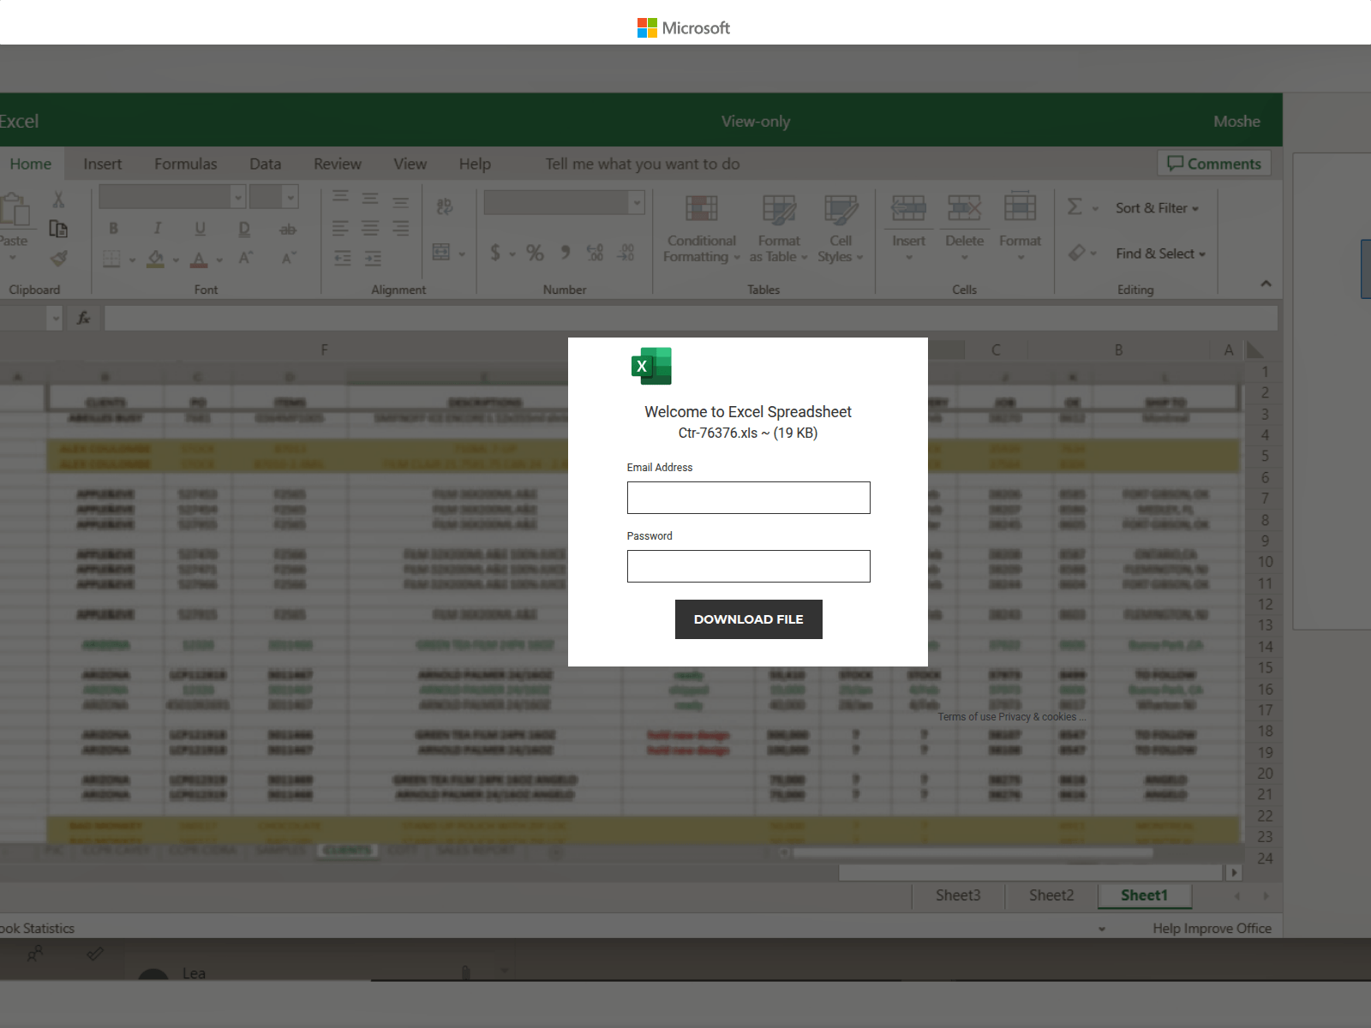Click the Align Right icon
The image size is (1371, 1028).
(x=400, y=229)
